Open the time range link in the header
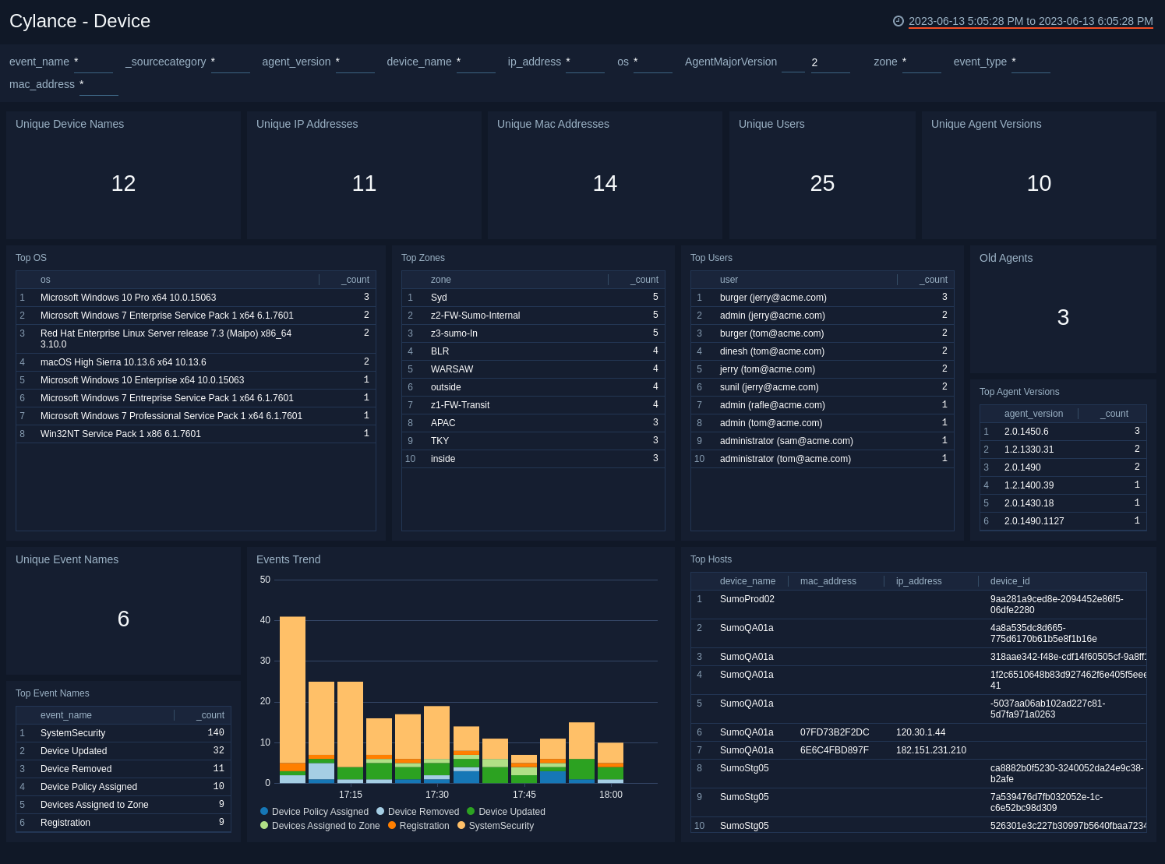 (1030, 21)
